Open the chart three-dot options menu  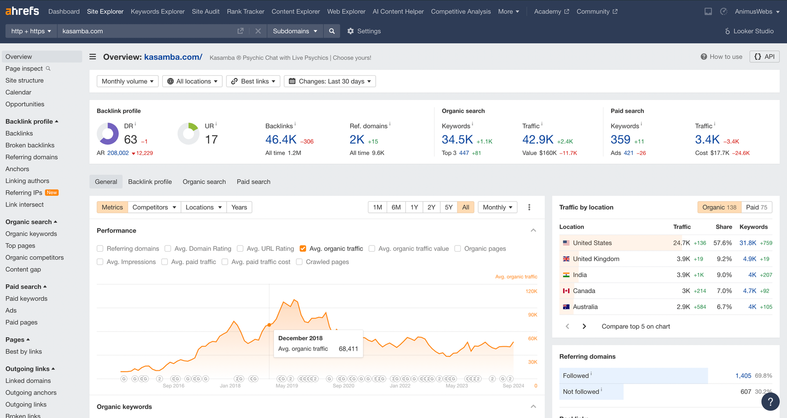[x=529, y=207]
